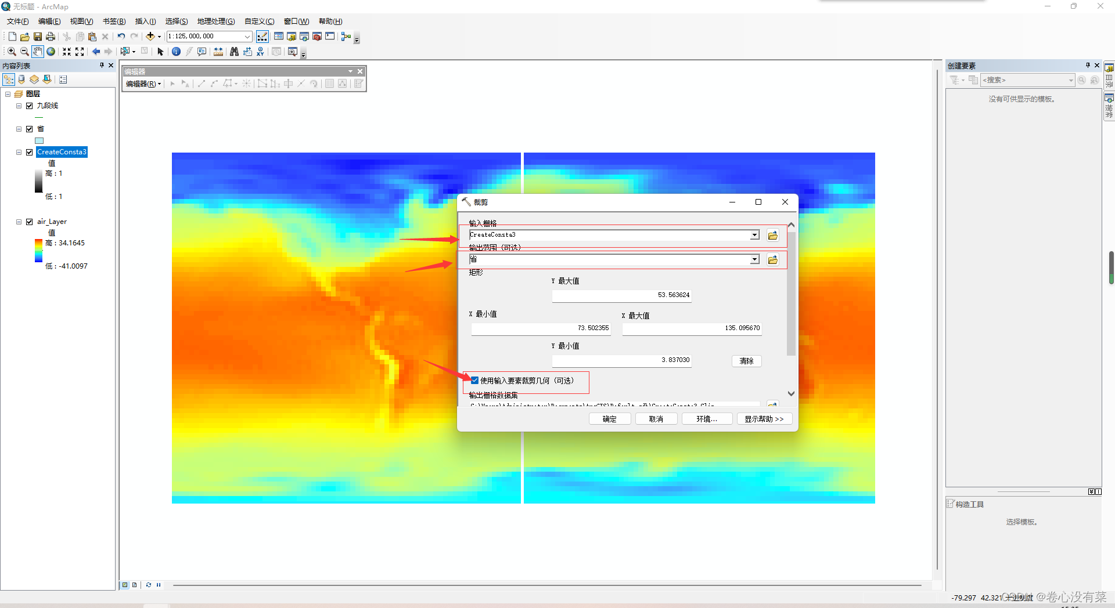Screen dimensions: 1115x608
Task: Open the 视图(V) menu
Action: (81, 21)
